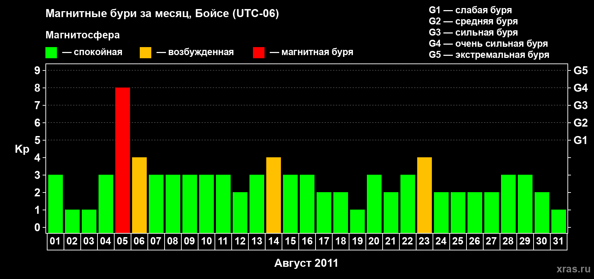Click the G1 label on right axis
The height and width of the screenshot is (279, 594).
click(x=581, y=140)
